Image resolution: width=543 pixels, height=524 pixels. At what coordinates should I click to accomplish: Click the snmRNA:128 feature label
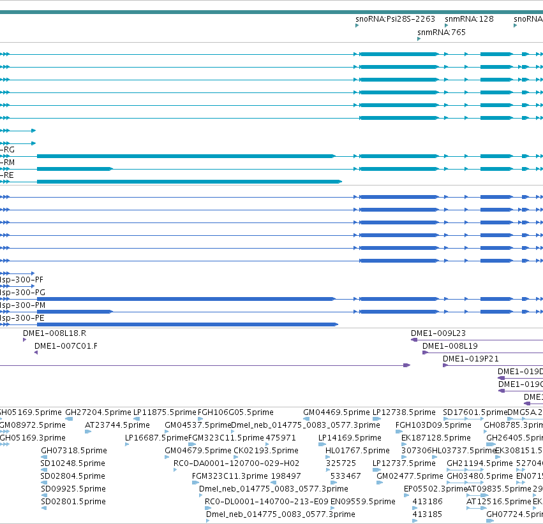click(469, 19)
